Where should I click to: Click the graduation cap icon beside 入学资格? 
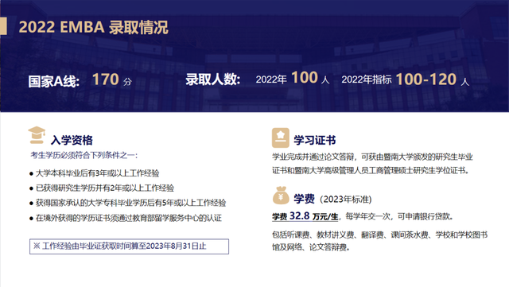click(x=37, y=135)
